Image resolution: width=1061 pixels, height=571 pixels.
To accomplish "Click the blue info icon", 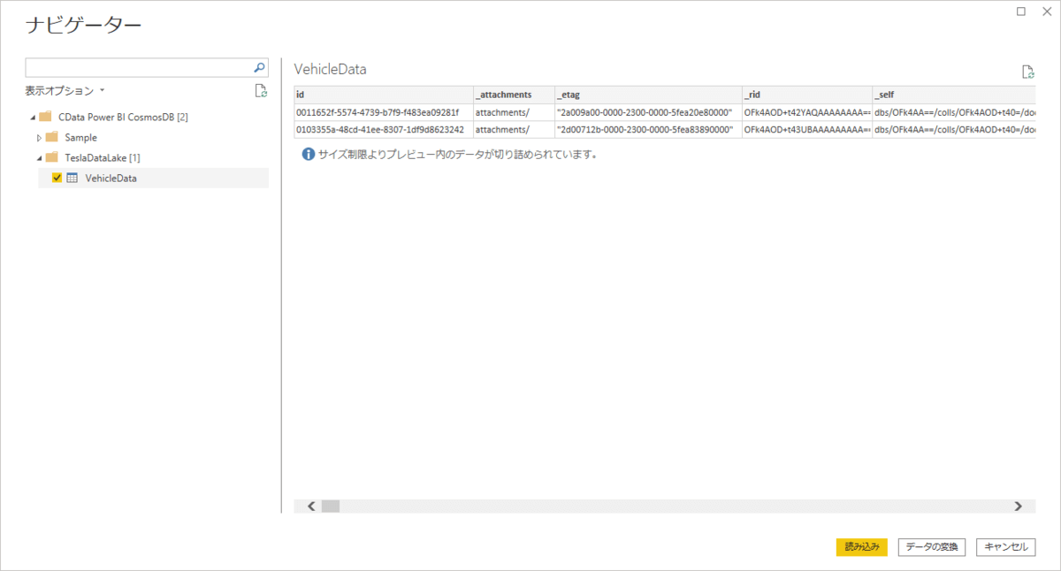I will 309,154.
